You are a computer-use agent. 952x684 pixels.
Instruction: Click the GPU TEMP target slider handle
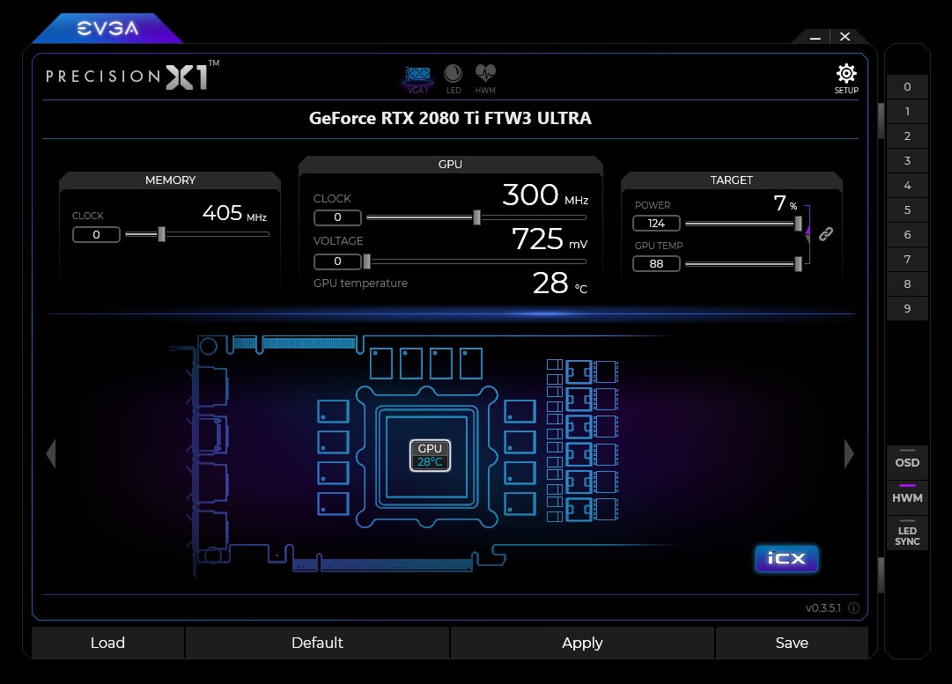[798, 264]
